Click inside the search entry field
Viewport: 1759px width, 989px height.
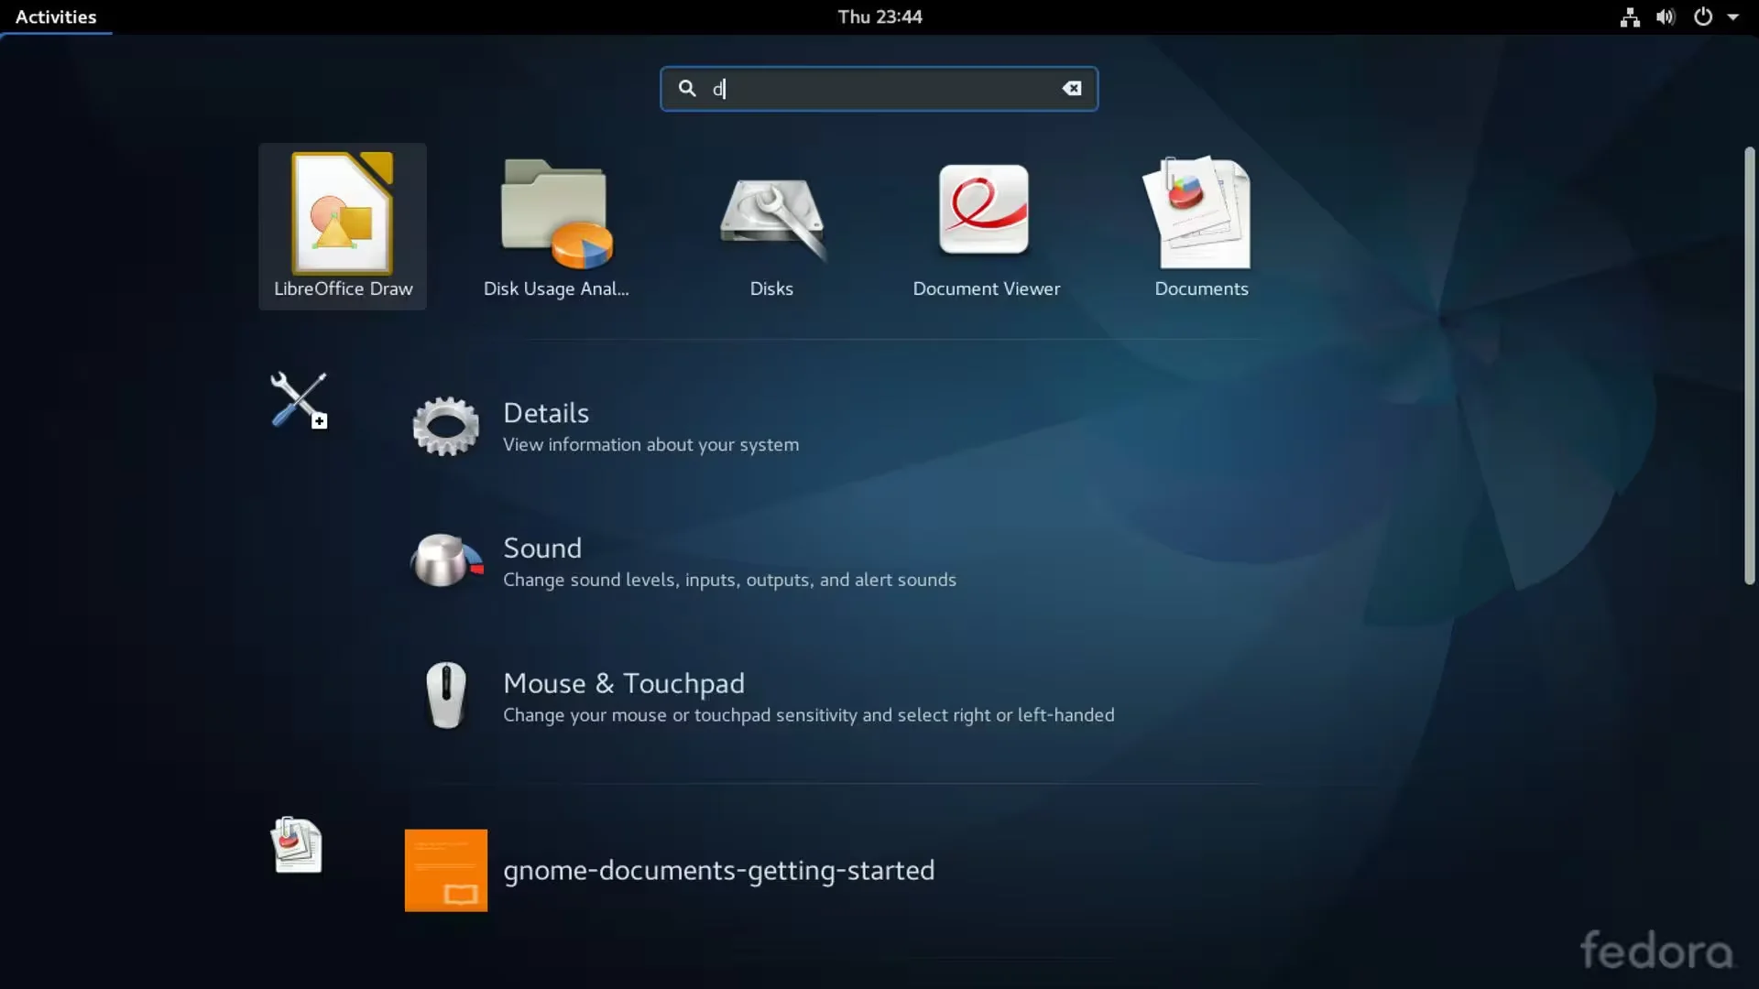pos(879,89)
